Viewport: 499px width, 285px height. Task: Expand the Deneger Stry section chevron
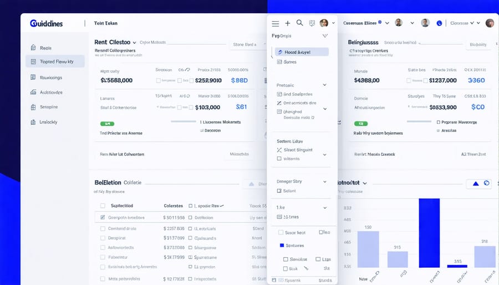pos(325,182)
